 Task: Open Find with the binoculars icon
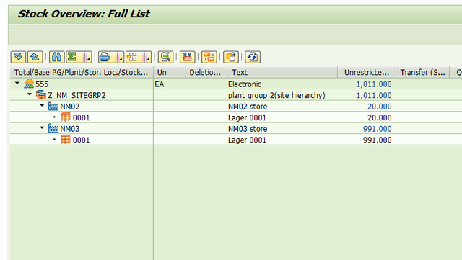(56, 57)
